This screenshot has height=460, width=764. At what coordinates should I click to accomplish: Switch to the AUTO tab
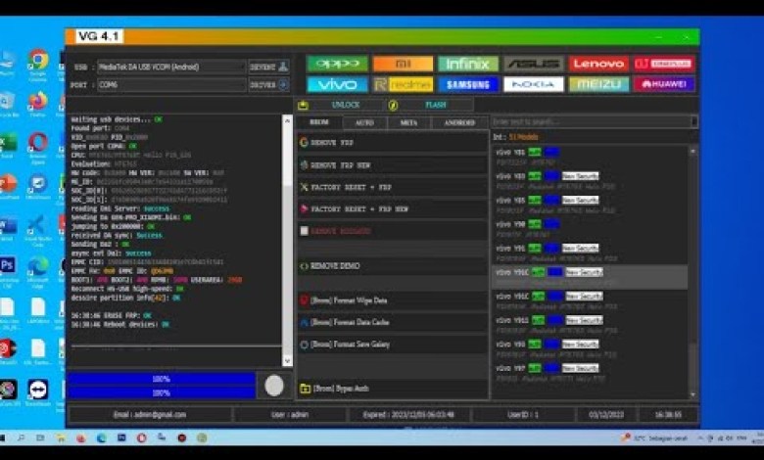click(364, 123)
